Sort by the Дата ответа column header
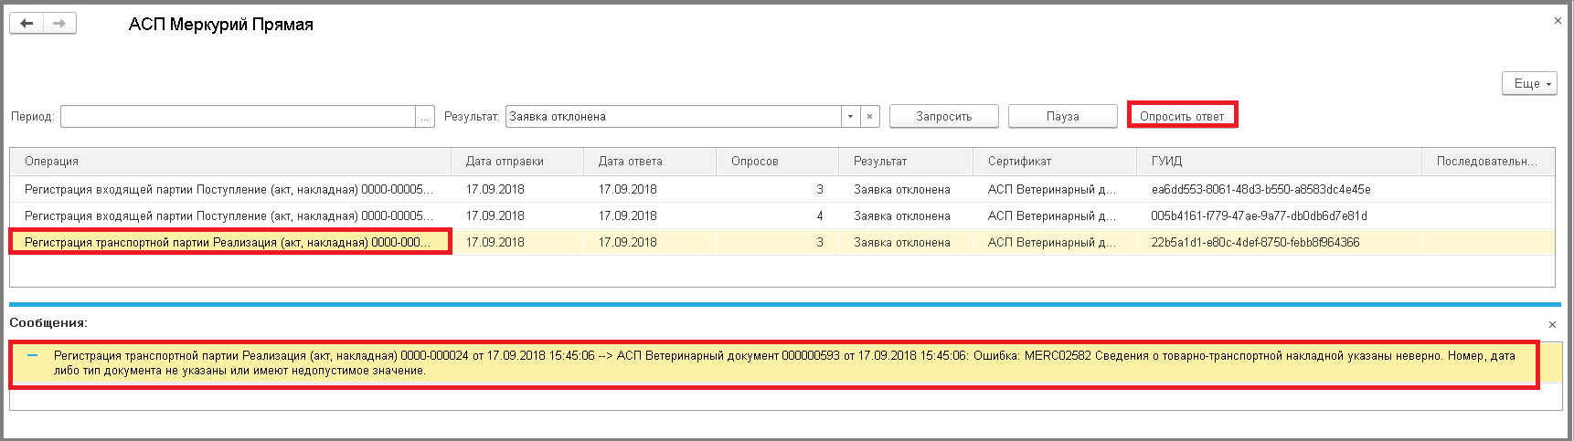The image size is (1574, 441). [650, 161]
